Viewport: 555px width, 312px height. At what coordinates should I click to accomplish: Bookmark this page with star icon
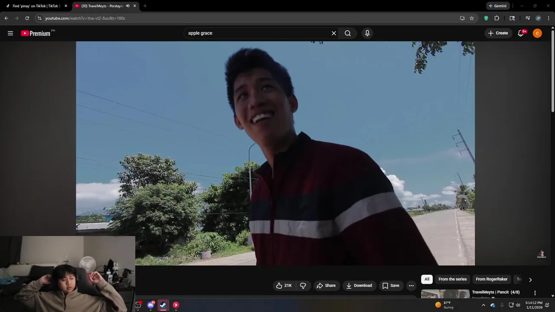[x=472, y=18]
